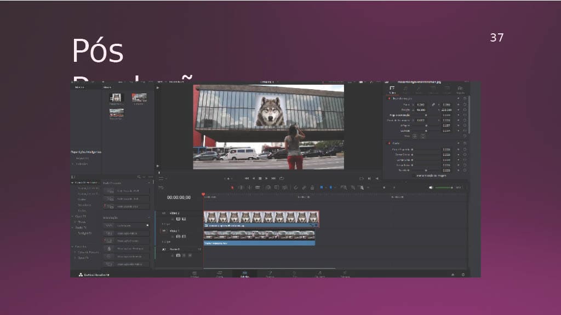
Task: Zoom out timeline with minus icon
Action: coord(369,188)
